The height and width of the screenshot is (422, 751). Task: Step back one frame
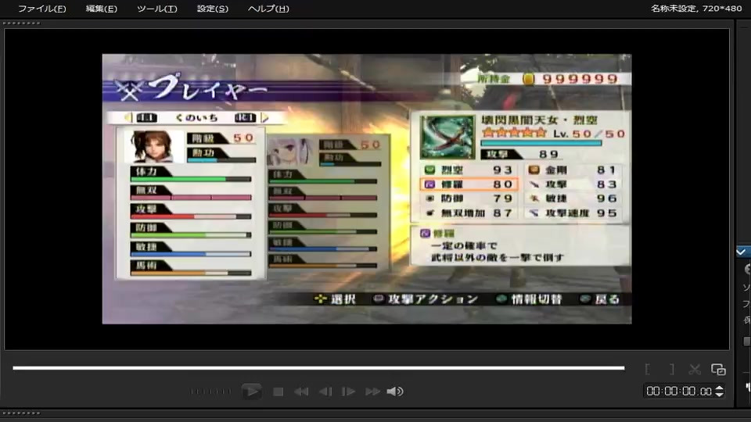(325, 392)
